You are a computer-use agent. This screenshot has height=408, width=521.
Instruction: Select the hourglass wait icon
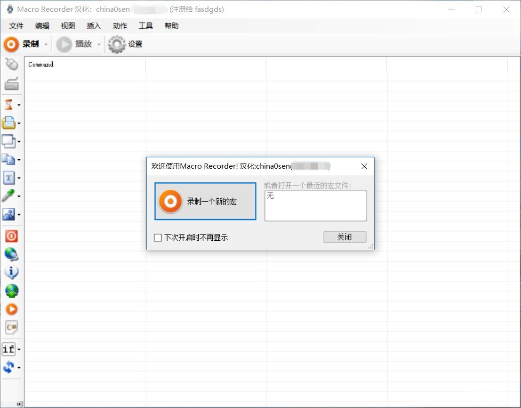pyautogui.click(x=8, y=105)
